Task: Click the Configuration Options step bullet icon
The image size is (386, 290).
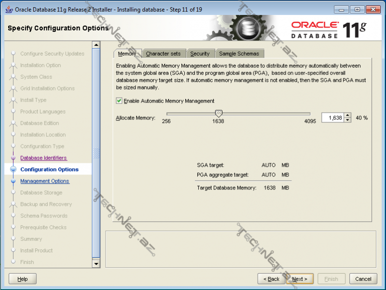Action: coord(13,170)
